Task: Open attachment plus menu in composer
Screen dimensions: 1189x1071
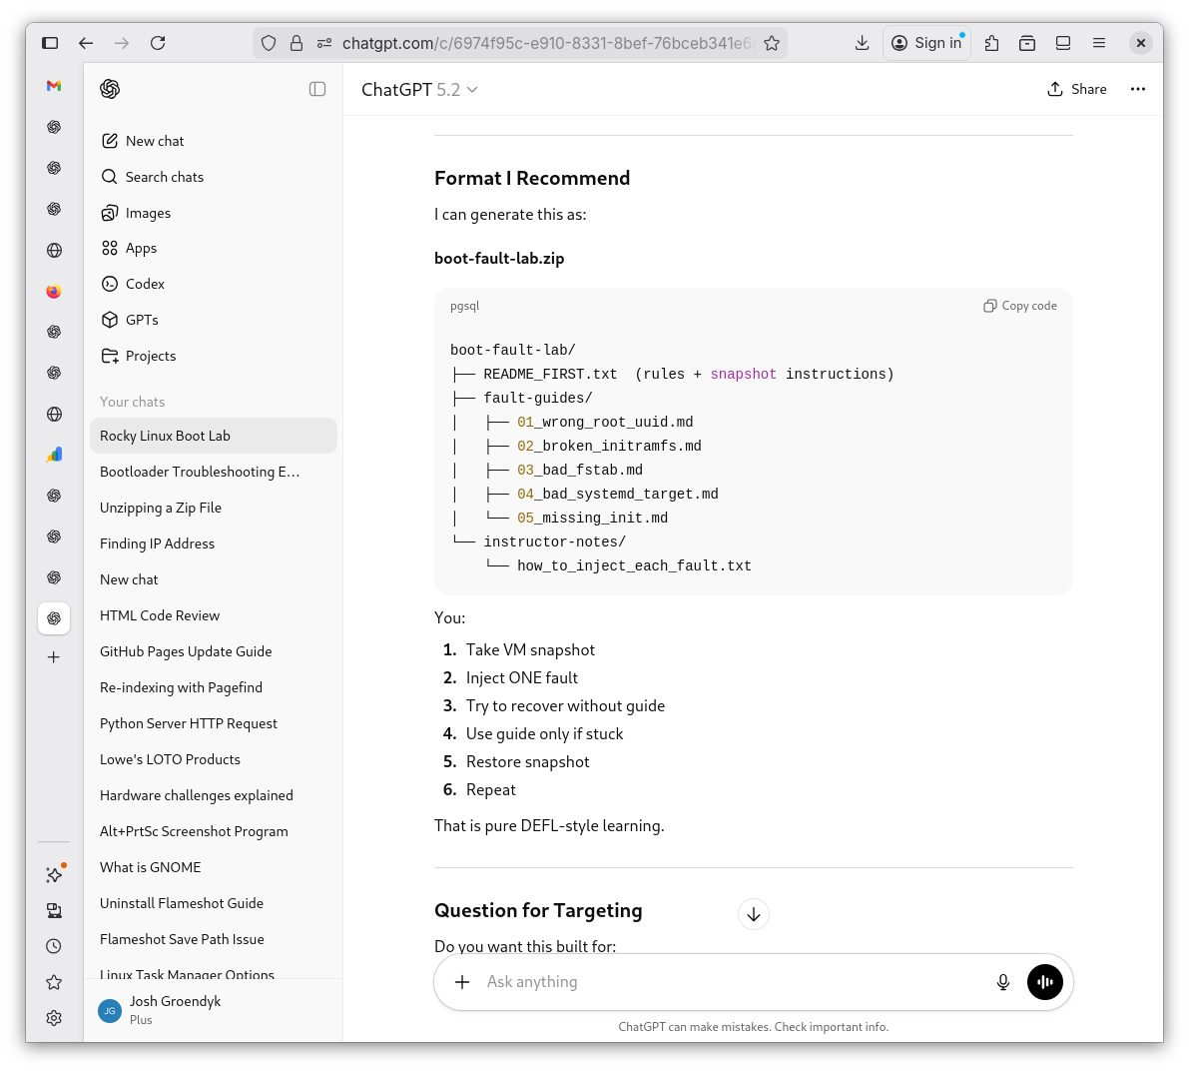Action: click(x=462, y=982)
